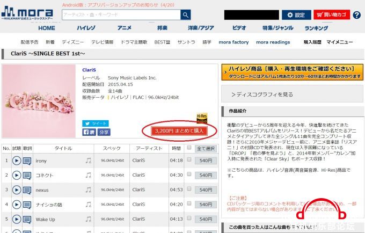Open the 特集/ジャンル menu
The width and height of the screenshot is (365, 233).
278,28
